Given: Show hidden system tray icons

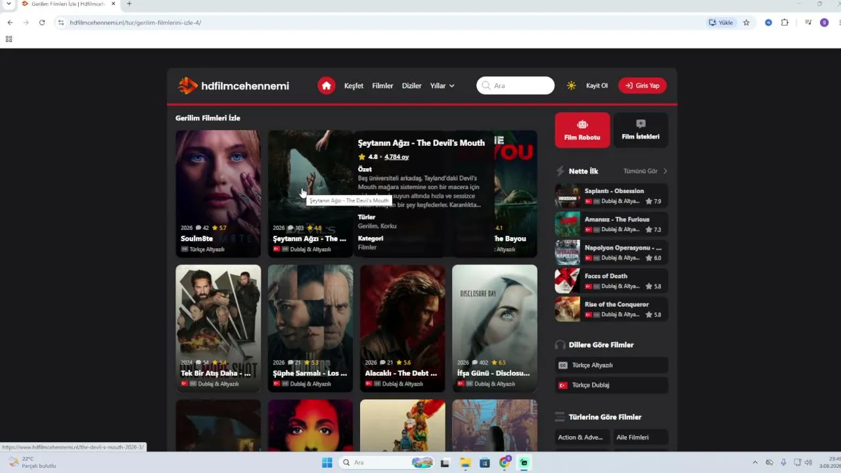Looking at the screenshot, I should pos(756,462).
